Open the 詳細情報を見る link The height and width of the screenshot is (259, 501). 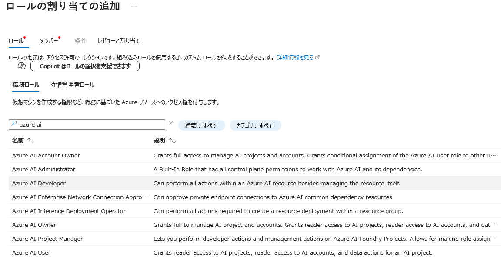295,57
